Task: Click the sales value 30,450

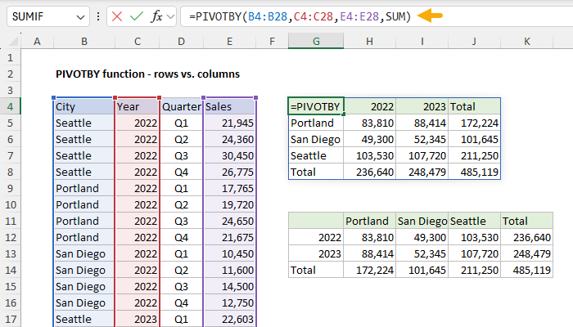Action: [229, 156]
